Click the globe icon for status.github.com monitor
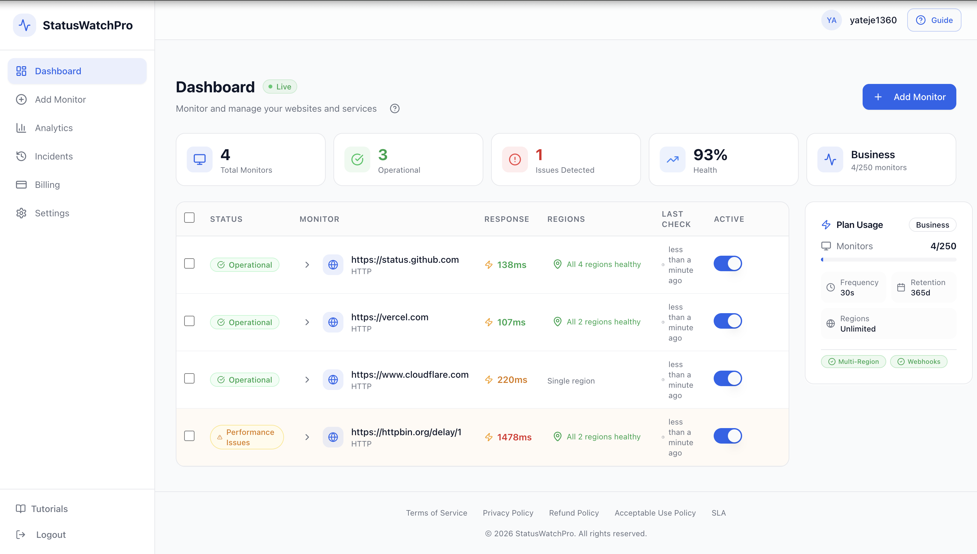Image resolution: width=977 pixels, height=554 pixels. (333, 265)
